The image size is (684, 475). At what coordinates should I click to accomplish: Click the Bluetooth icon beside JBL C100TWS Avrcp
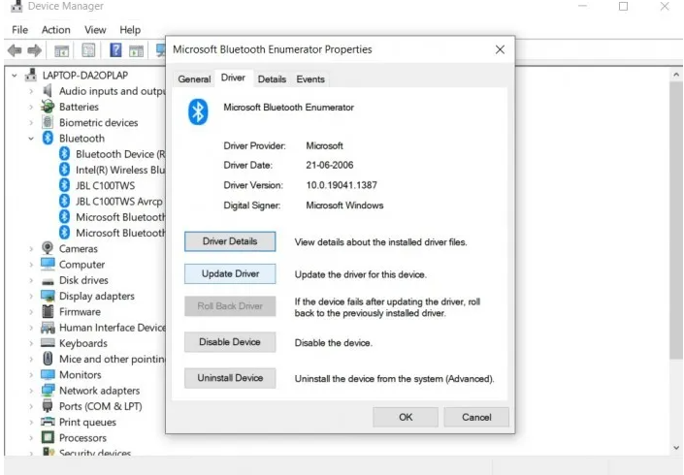pyautogui.click(x=65, y=201)
